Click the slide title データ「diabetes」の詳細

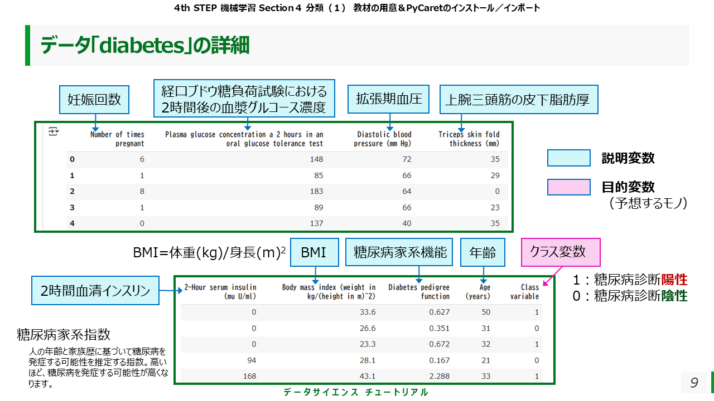pos(144,46)
